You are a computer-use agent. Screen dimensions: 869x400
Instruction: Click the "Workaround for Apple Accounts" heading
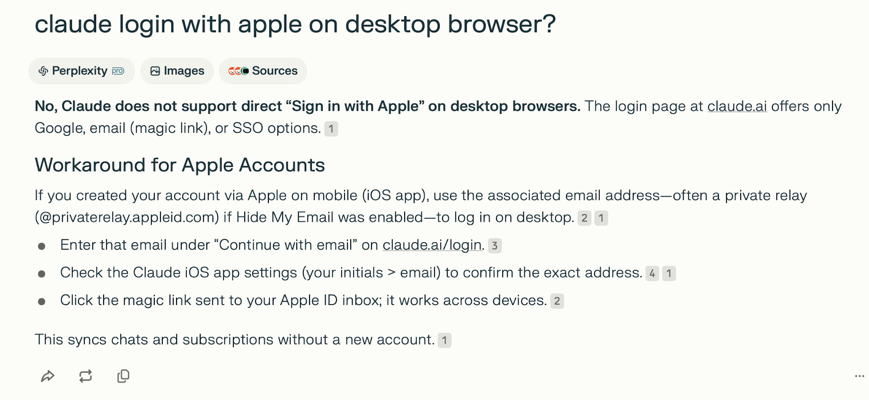180,165
